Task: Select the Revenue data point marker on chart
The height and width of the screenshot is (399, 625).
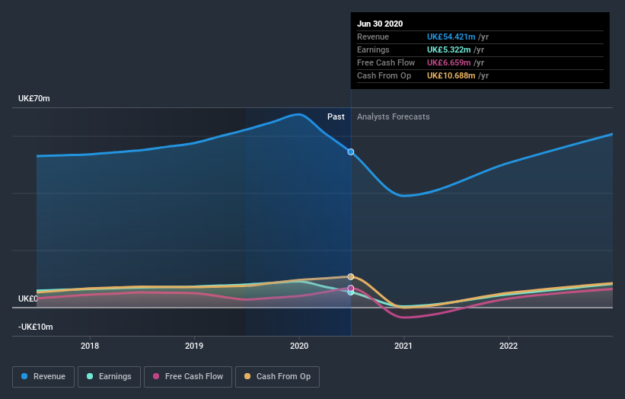Action: tap(351, 152)
